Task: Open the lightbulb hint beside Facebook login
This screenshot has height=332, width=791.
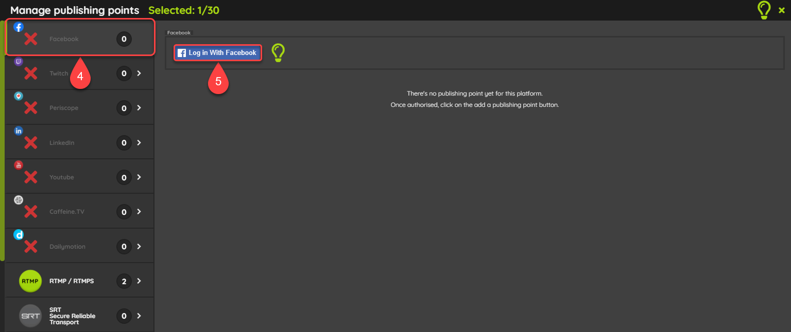Action: (278, 53)
